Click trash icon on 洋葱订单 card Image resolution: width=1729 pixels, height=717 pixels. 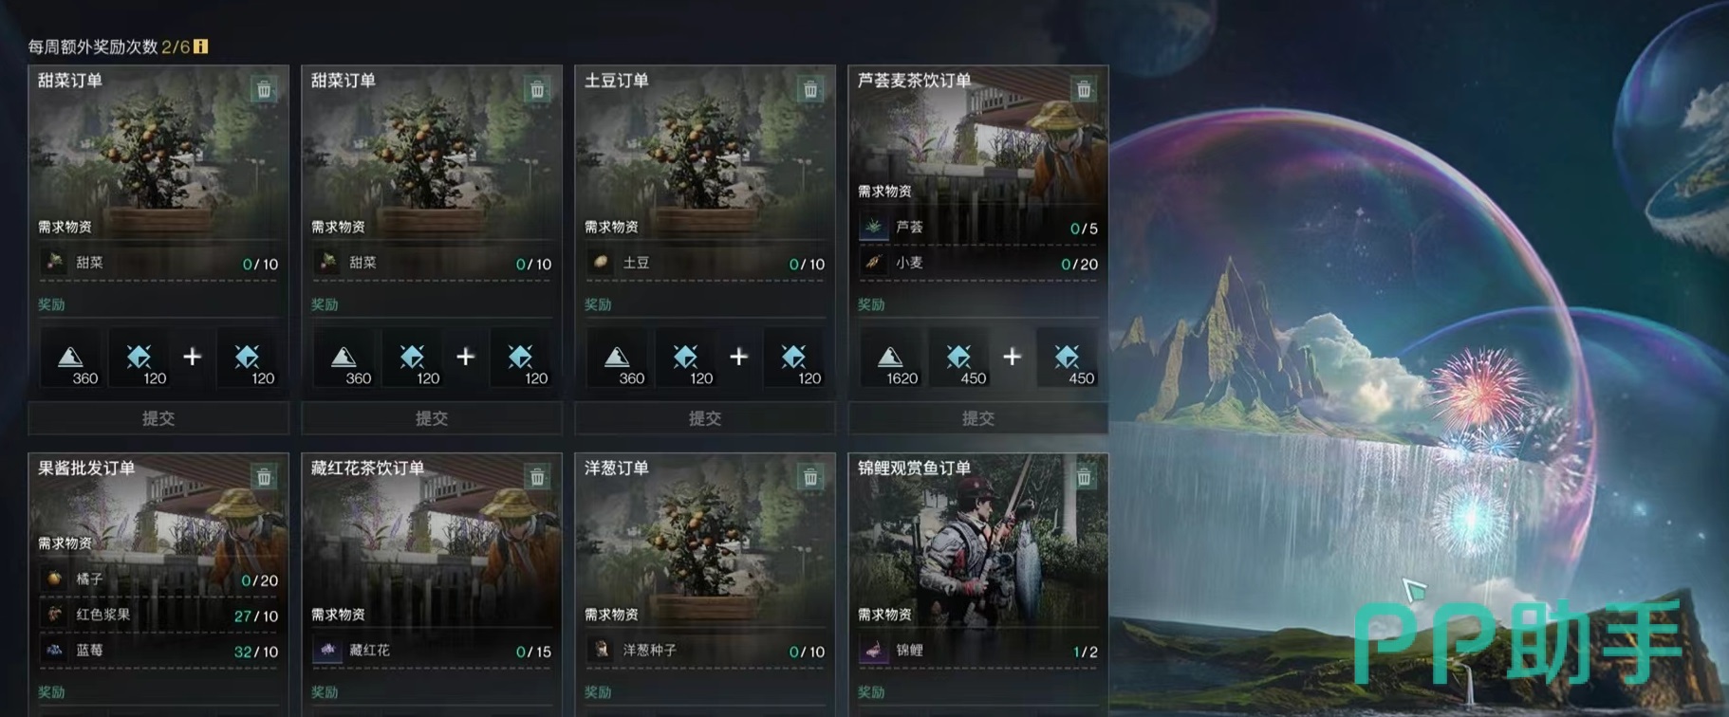(x=810, y=477)
